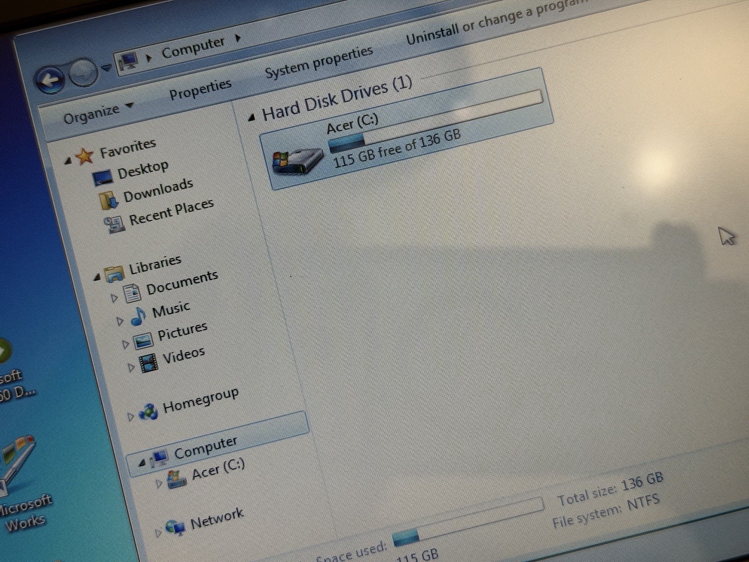The width and height of the screenshot is (749, 562).
Task: Click the Forward navigation arrow button
Action: (83, 73)
